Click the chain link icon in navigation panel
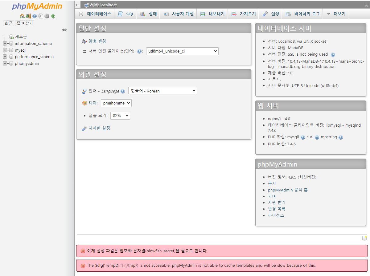 [64, 30]
